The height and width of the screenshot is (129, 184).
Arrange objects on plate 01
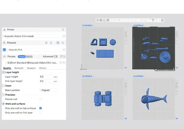point(126,36)
